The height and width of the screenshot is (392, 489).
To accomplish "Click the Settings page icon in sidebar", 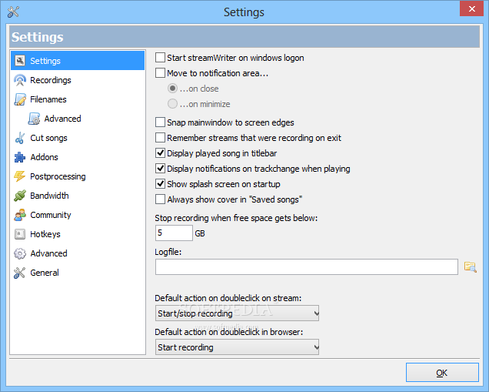I will [20, 61].
